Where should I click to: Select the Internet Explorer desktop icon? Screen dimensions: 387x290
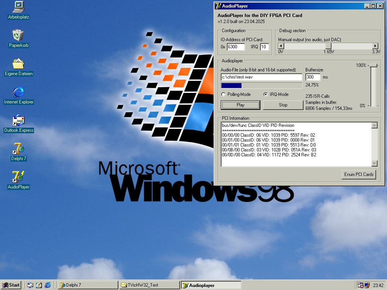pos(19,95)
